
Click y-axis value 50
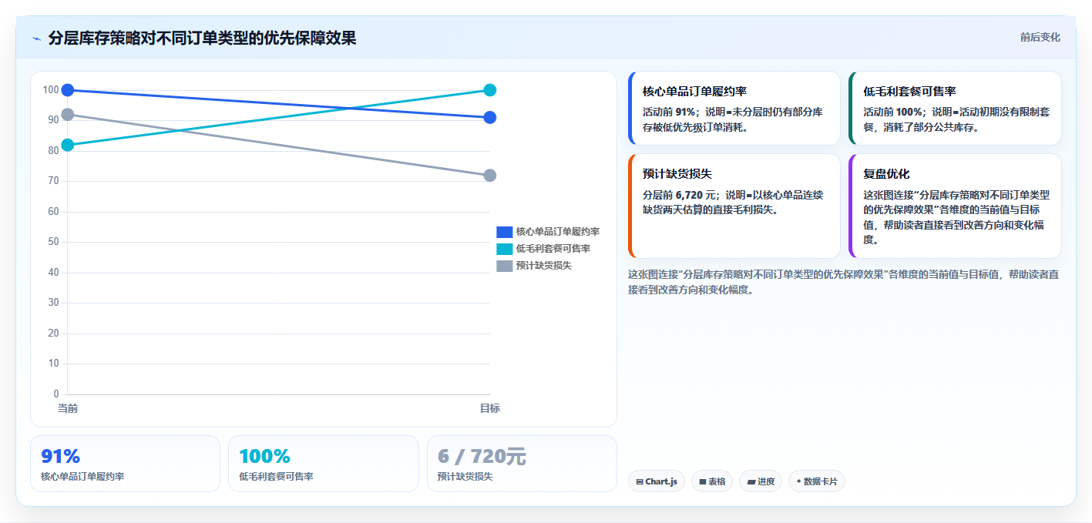click(53, 242)
